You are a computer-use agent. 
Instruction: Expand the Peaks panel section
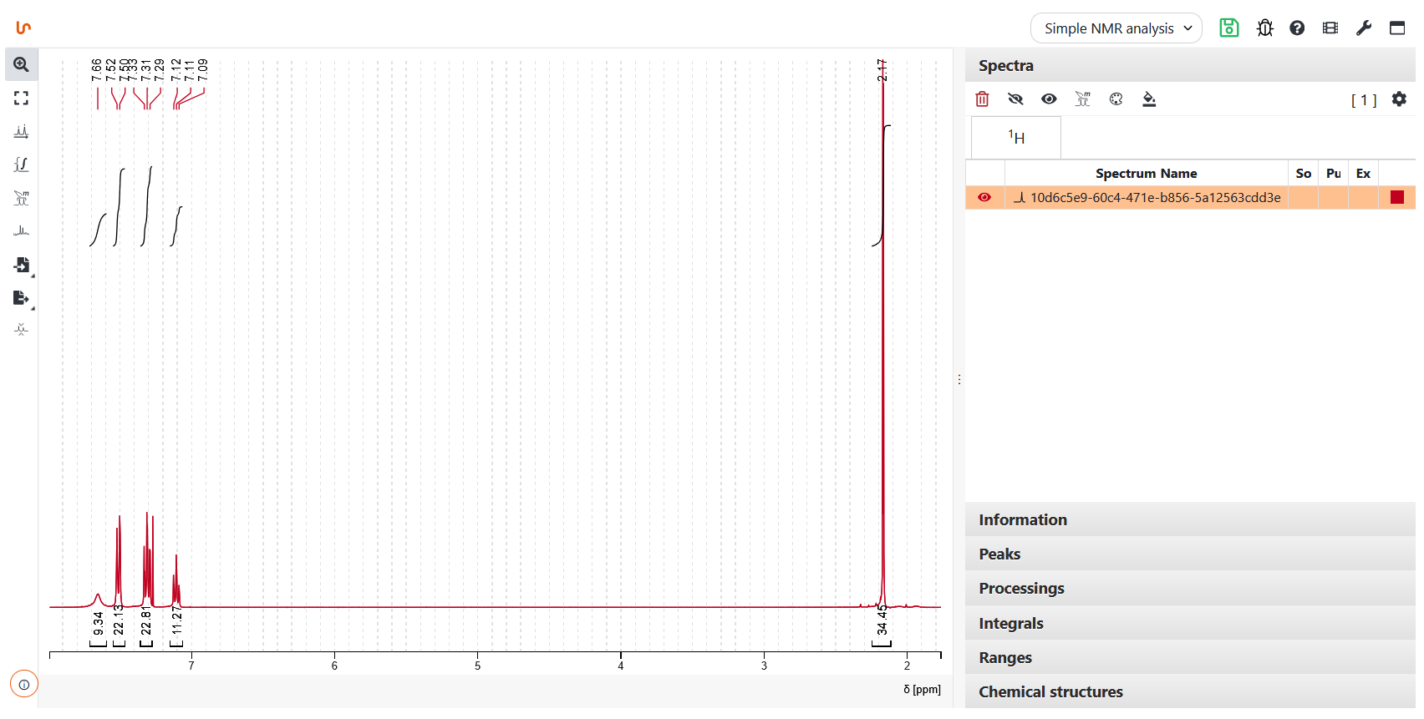(999, 554)
